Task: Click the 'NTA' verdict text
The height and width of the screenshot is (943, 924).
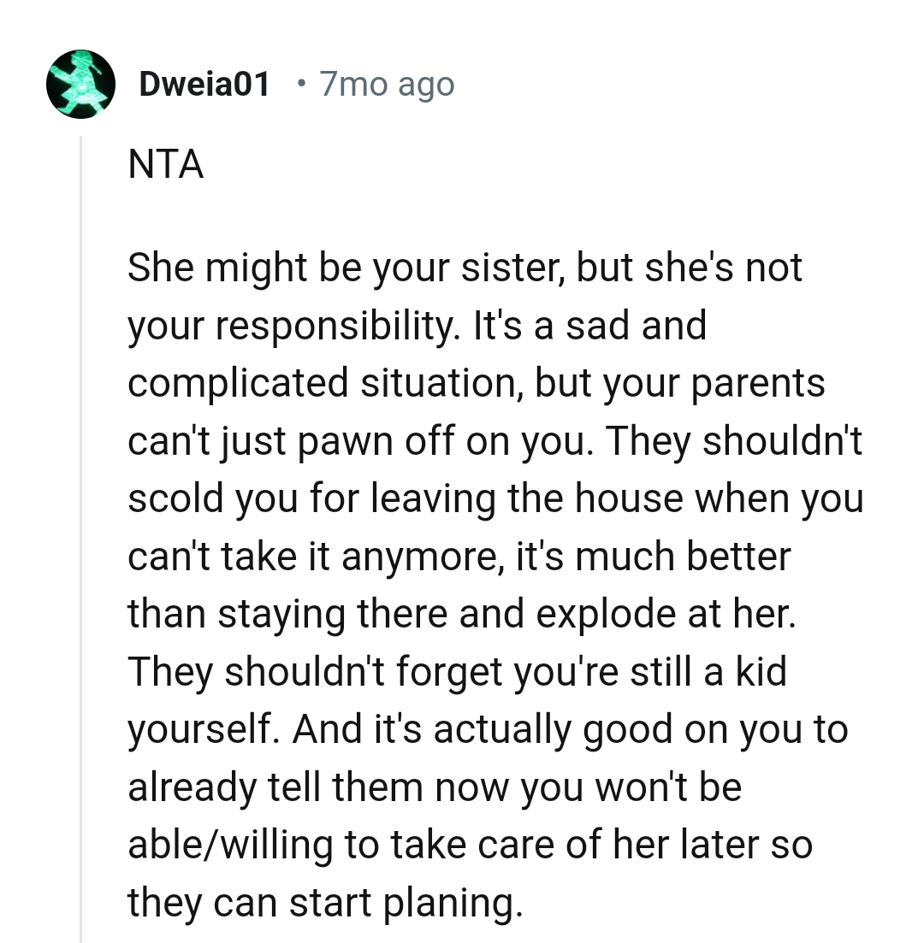Action: coord(166,164)
